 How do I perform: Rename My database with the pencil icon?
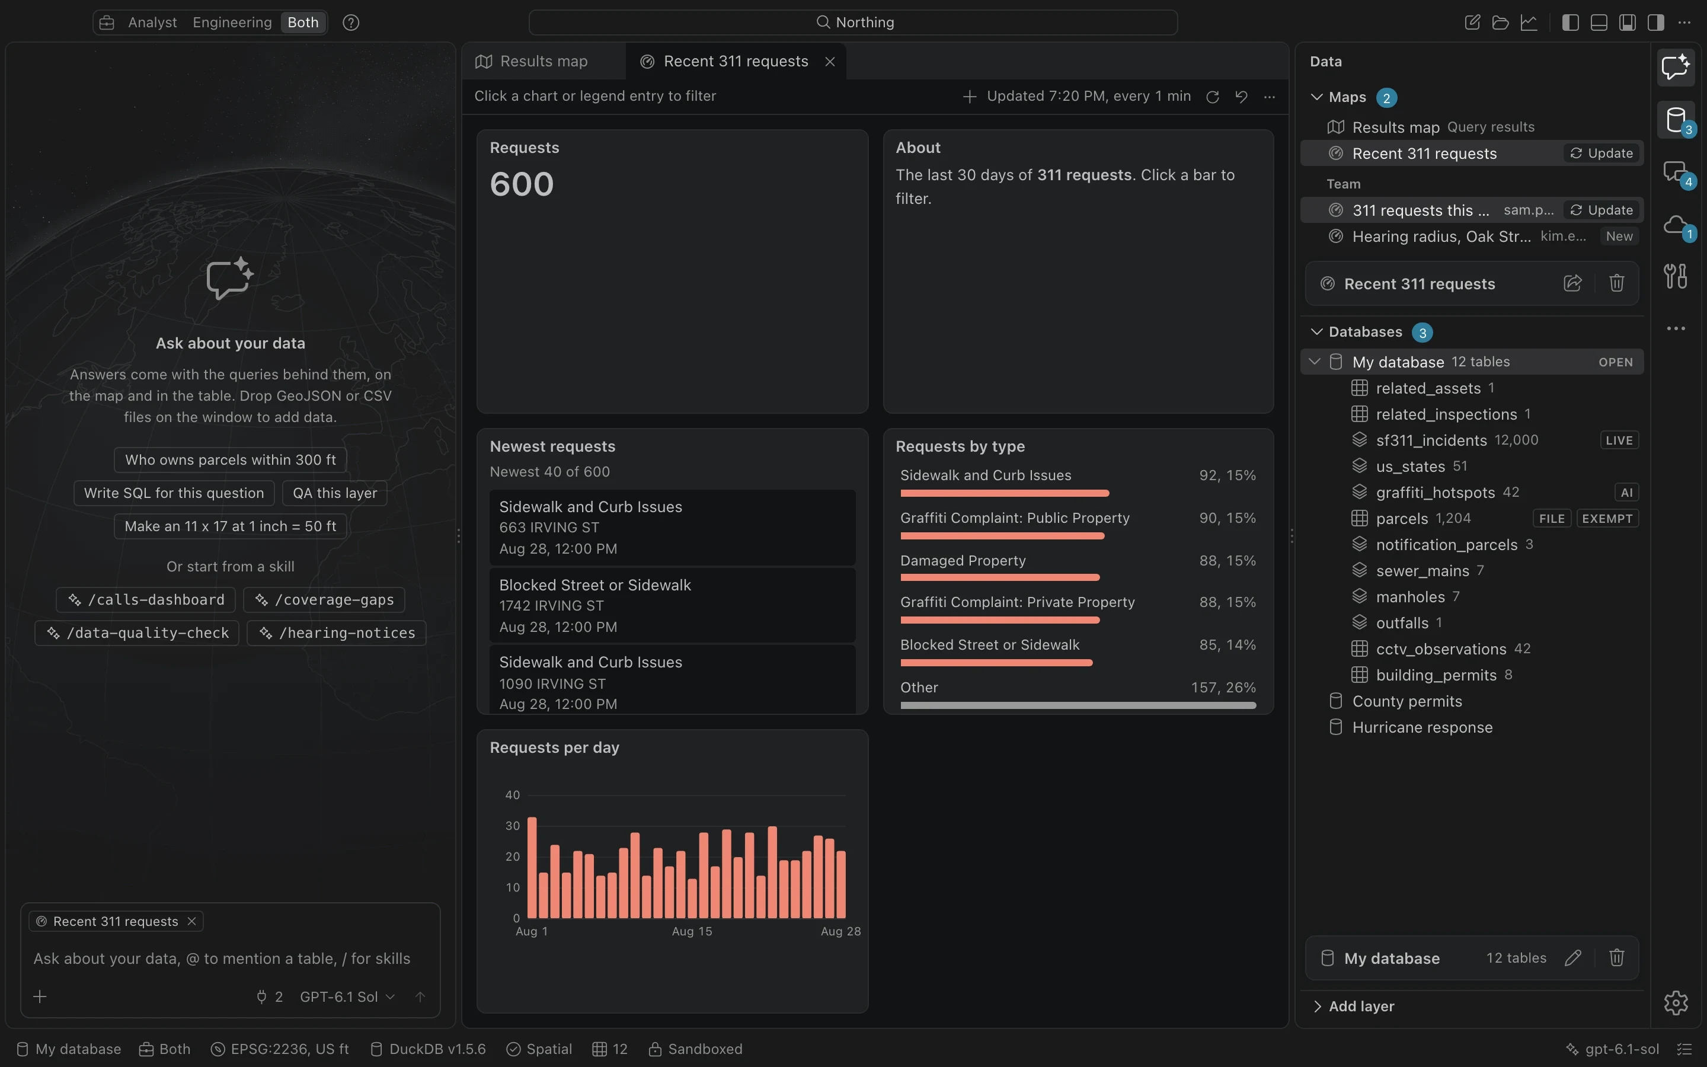(1572, 957)
